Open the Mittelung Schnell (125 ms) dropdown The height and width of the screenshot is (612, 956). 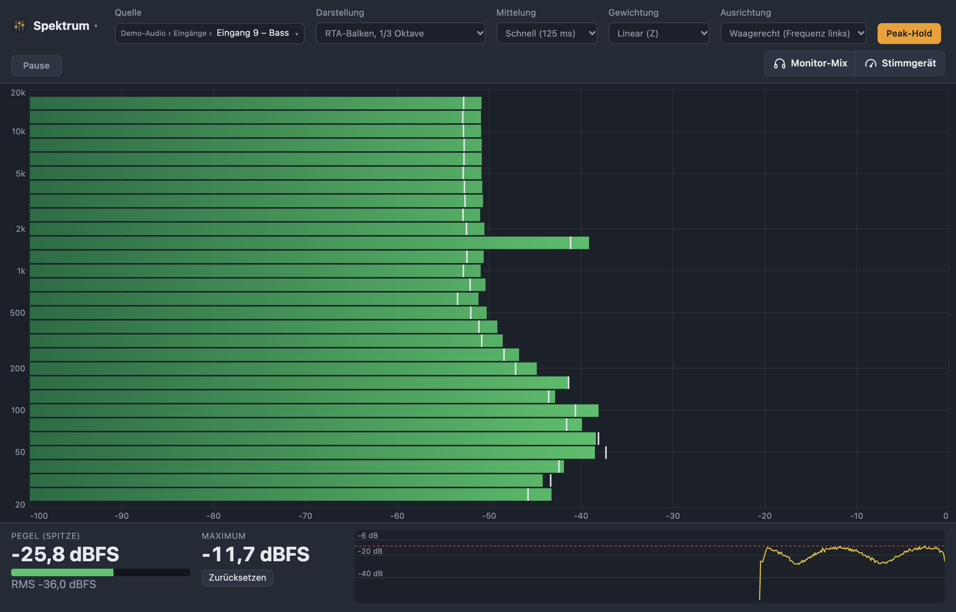coord(547,33)
